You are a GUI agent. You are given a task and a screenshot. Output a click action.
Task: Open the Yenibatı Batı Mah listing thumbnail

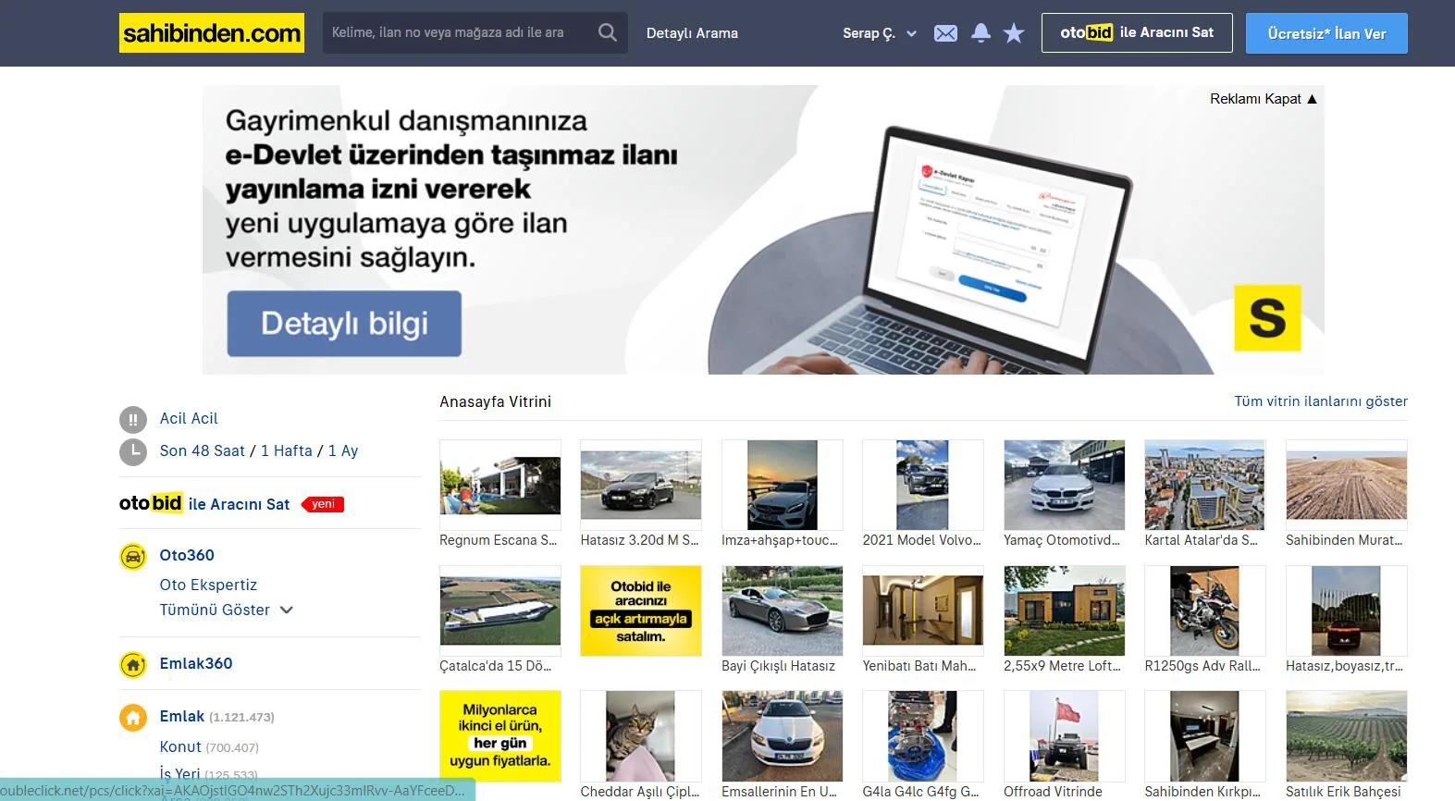tap(923, 610)
